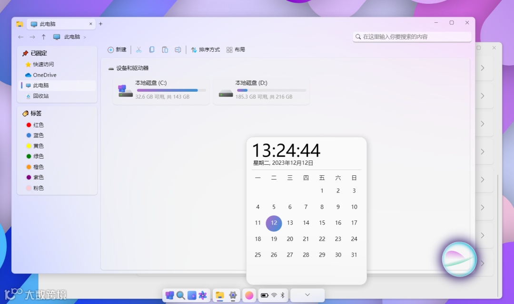Open the 布局 layout menu
The width and height of the screenshot is (514, 304).
236,50
